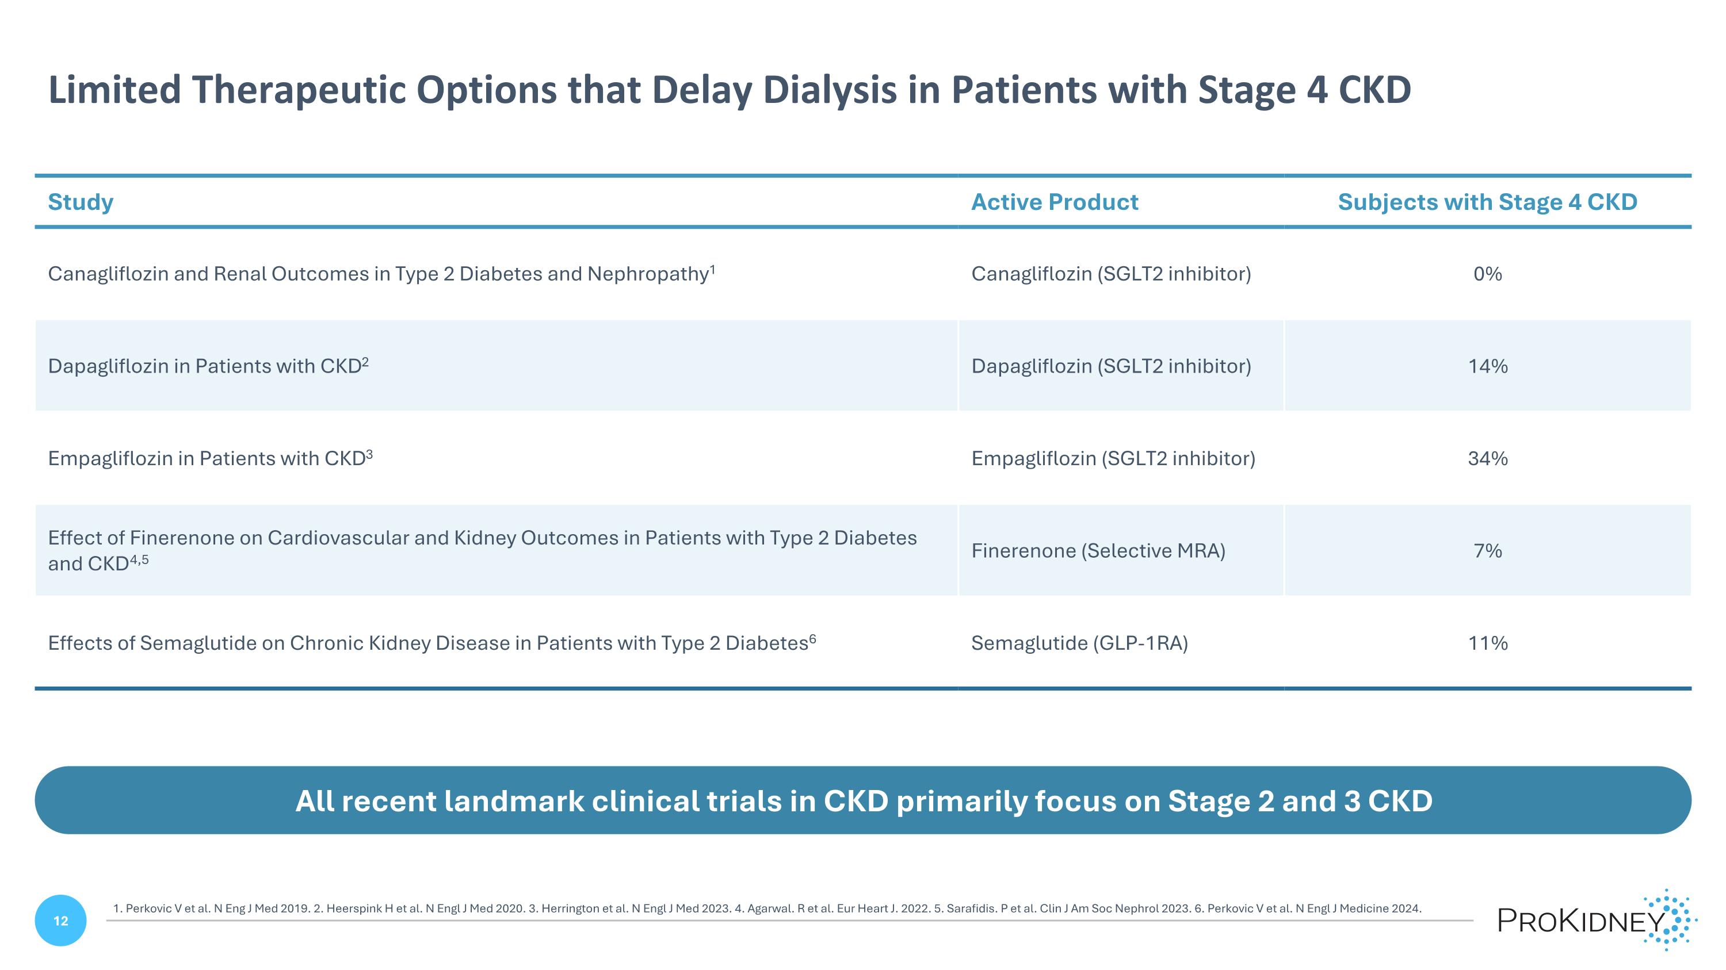This screenshot has height=970, width=1726.
Task: Select the Active Product column header
Action: (1054, 201)
